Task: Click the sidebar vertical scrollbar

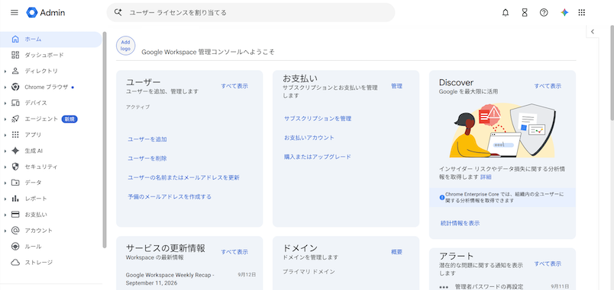Action: pos(105,140)
